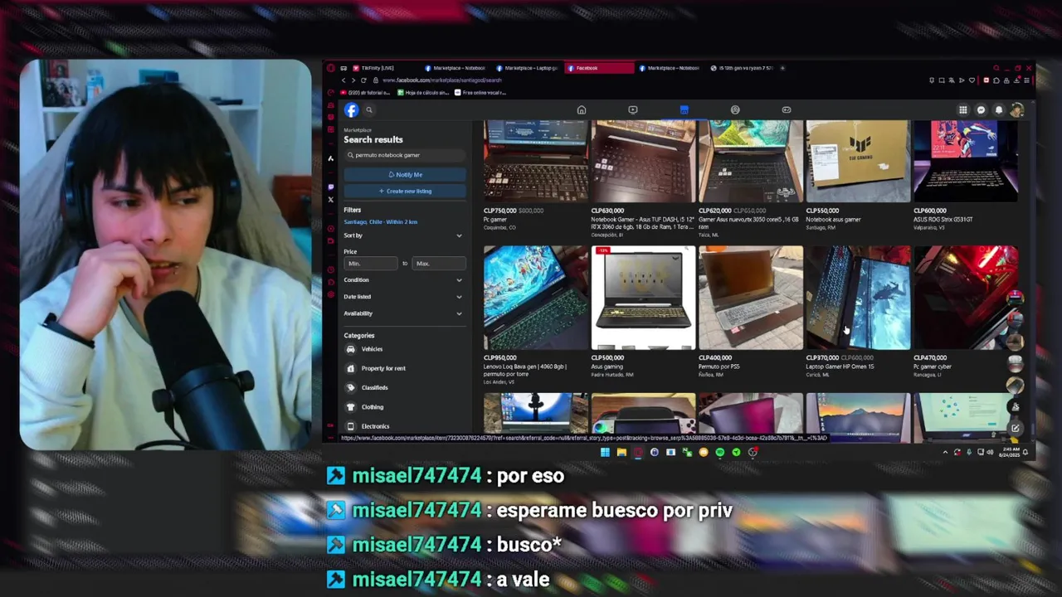Open the taskbar volume icon
The height and width of the screenshot is (597, 1062).
point(990,452)
